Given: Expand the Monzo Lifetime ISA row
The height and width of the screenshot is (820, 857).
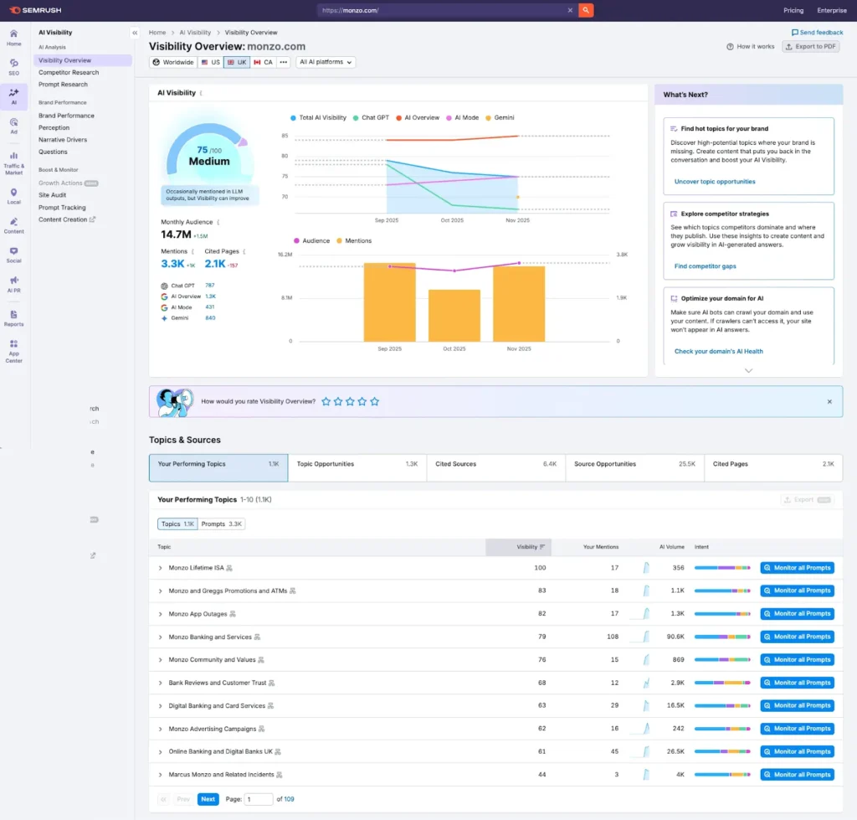Looking at the screenshot, I should 160,569.
